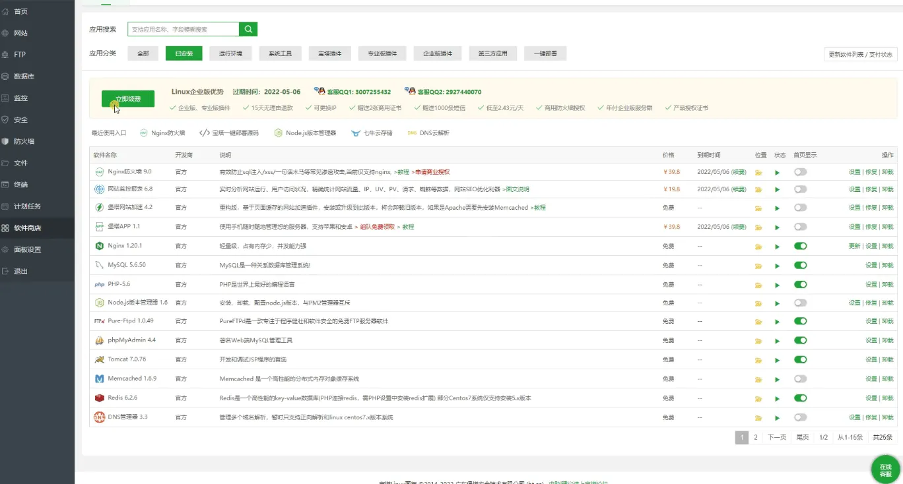
Task: Disable homepage display for MySQL 5.6.50
Action: 801,265
